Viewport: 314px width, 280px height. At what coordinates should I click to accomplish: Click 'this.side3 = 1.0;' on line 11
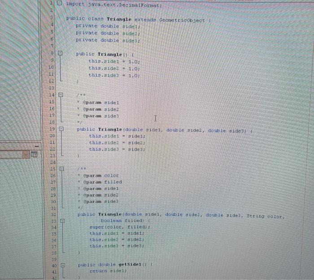pyautogui.click(x=114, y=75)
